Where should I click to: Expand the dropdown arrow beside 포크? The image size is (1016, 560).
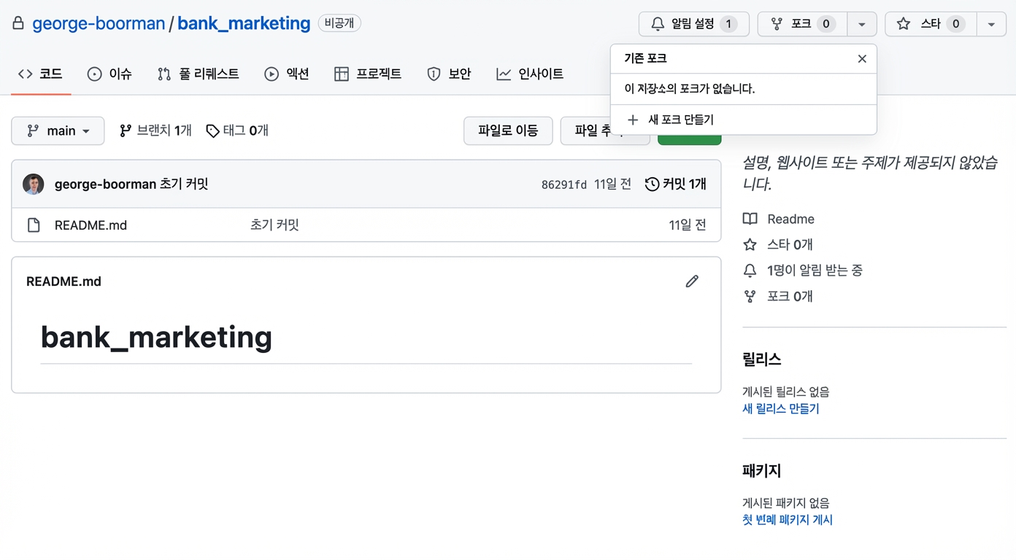click(862, 24)
